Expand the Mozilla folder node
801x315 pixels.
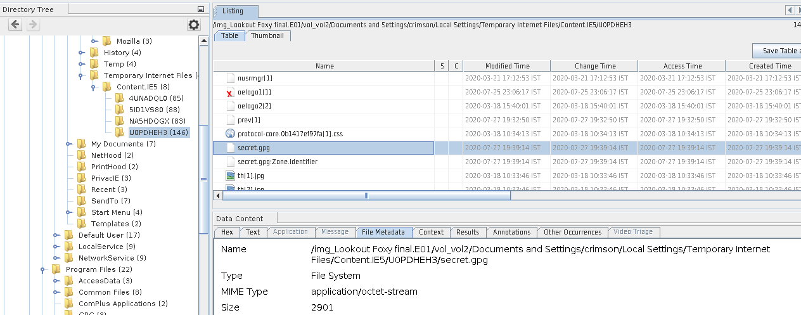[x=94, y=41]
